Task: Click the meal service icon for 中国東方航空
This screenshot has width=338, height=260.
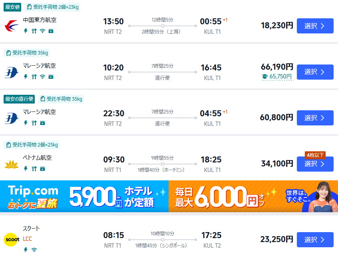Action: click(34, 31)
